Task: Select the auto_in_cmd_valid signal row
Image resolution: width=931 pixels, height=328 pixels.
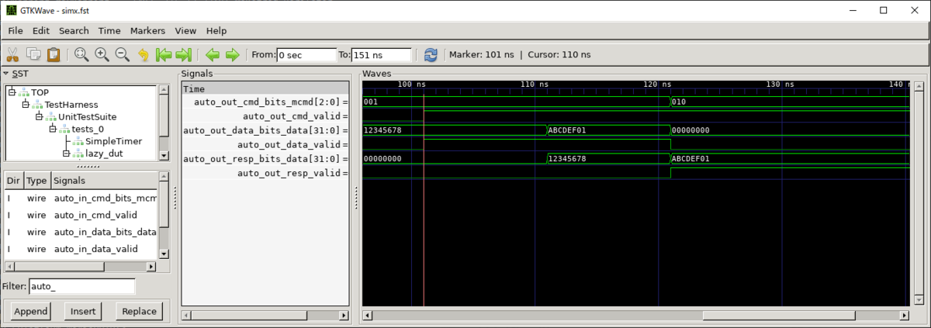Action: point(81,215)
